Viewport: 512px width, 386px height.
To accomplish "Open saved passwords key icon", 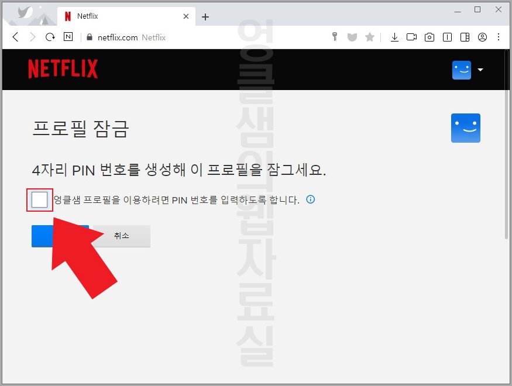I will click(334, 36).
